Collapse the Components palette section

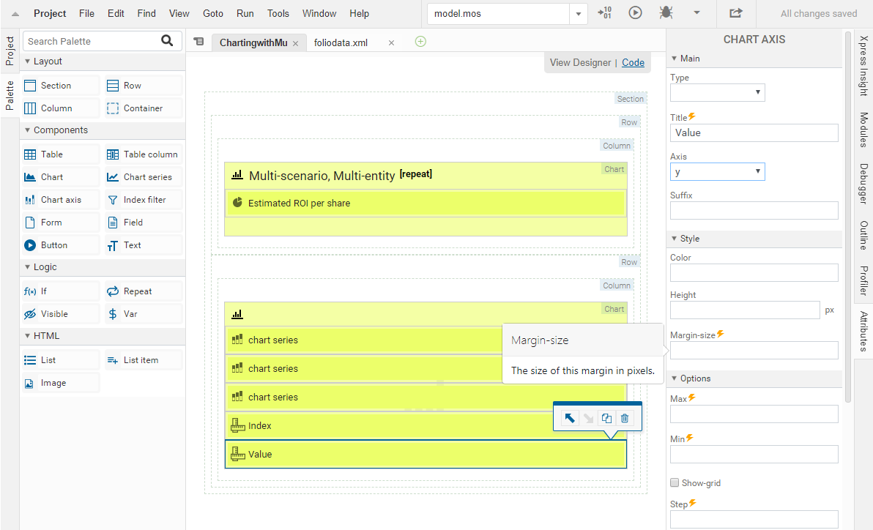28,130
